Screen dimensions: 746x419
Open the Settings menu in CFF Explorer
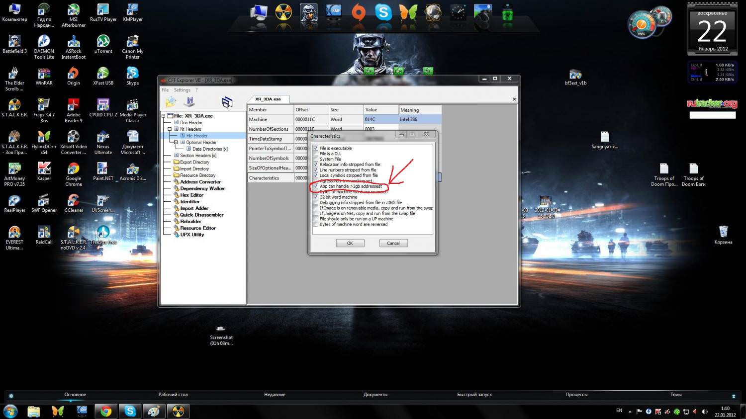pyautogui.click(x=182, y=90)
